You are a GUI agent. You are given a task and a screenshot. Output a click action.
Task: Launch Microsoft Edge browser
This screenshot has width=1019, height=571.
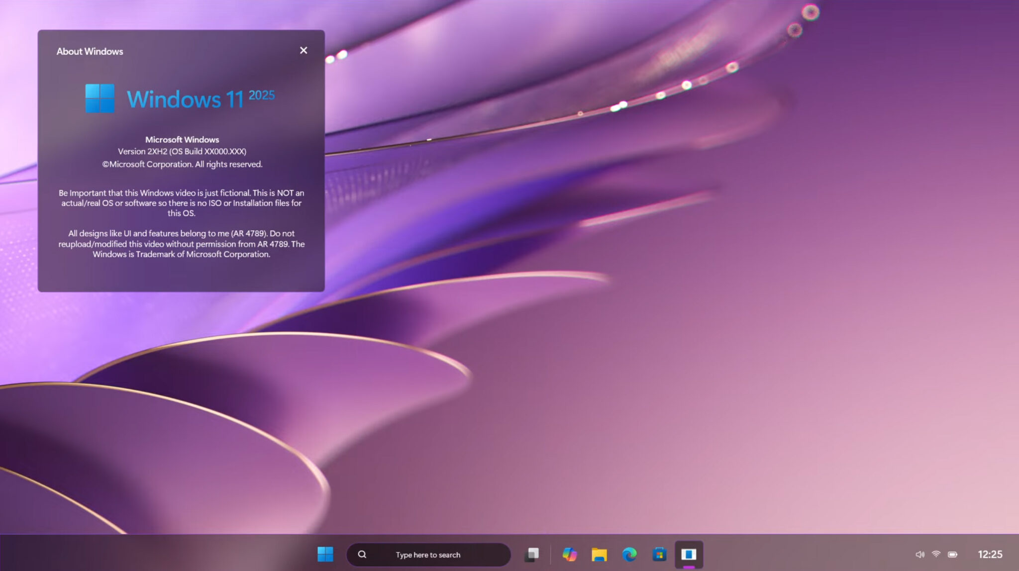(629, 554)
